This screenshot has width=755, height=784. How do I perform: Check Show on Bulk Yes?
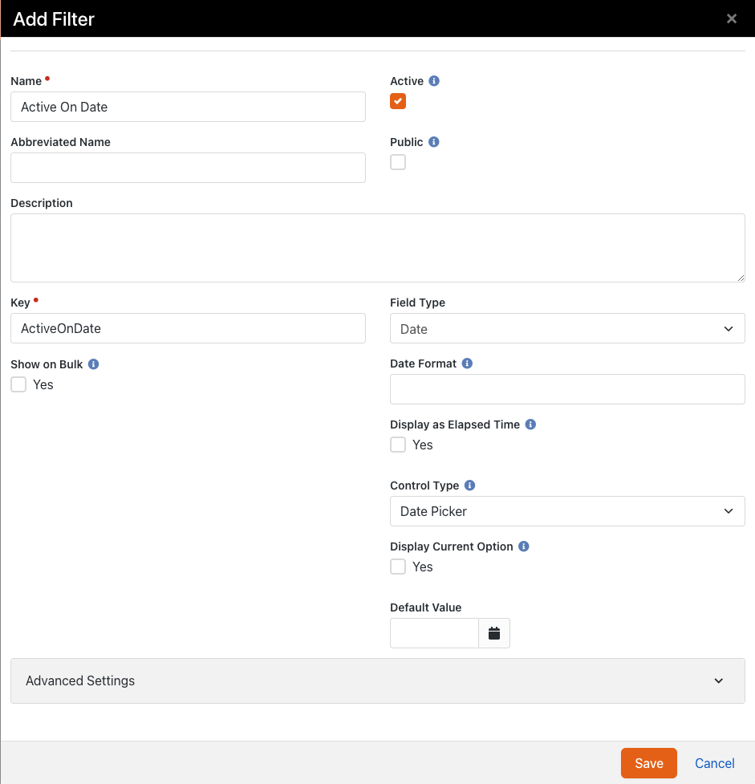[x=18, y=384]
